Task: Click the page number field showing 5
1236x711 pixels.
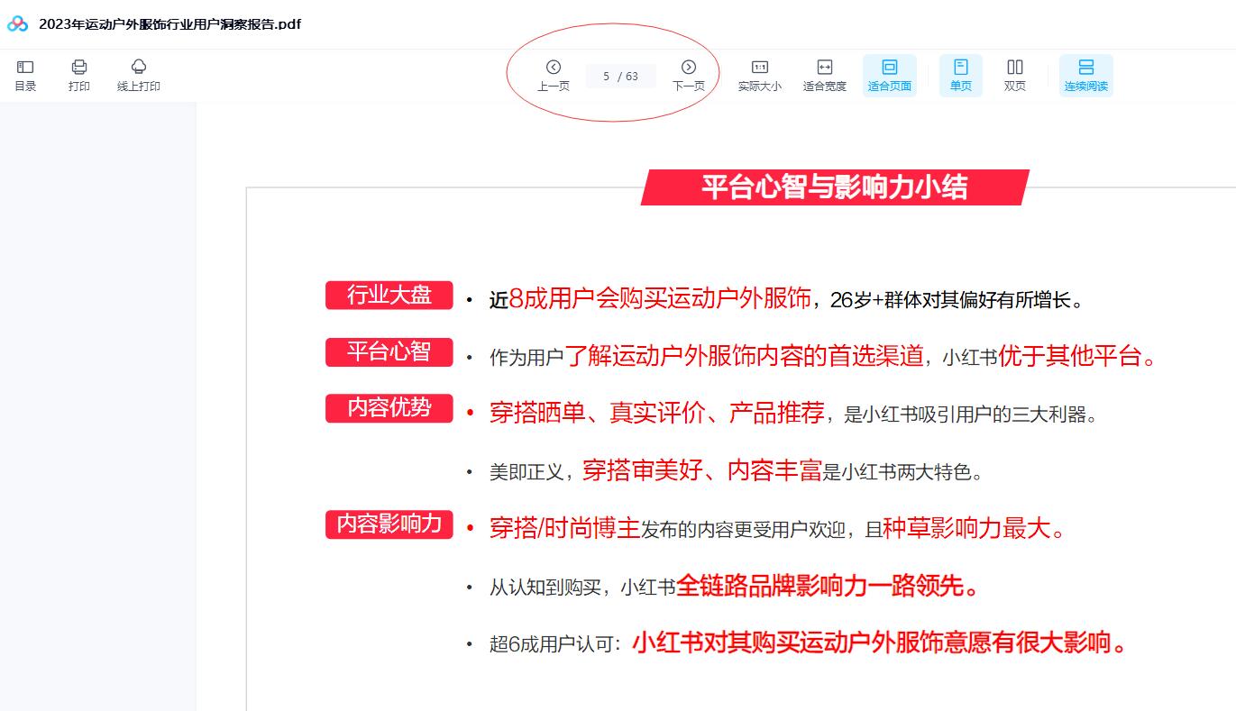Action: [607, 77]
